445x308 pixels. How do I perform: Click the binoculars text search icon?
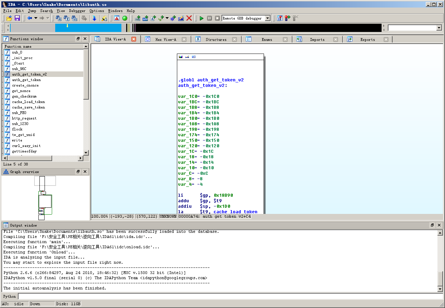[x=67, y=18]
